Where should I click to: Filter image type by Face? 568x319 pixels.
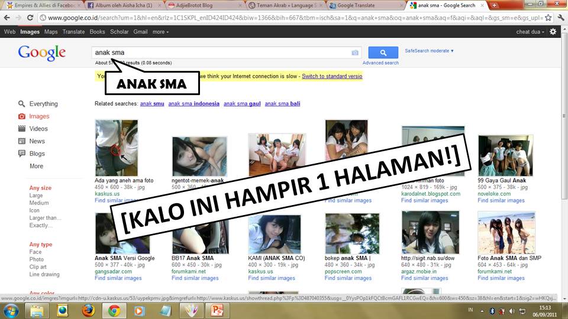(35, 252)
